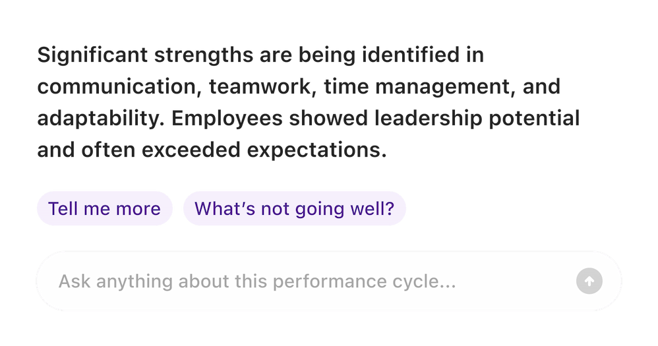Select the 'Tell me more' suggestion chip
The width and height of the screenshot is (658, 346).
[x=105, y=208]
